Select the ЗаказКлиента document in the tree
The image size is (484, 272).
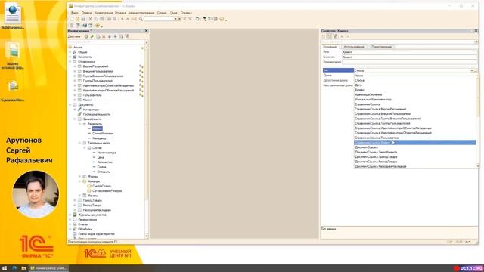(92, 119)
